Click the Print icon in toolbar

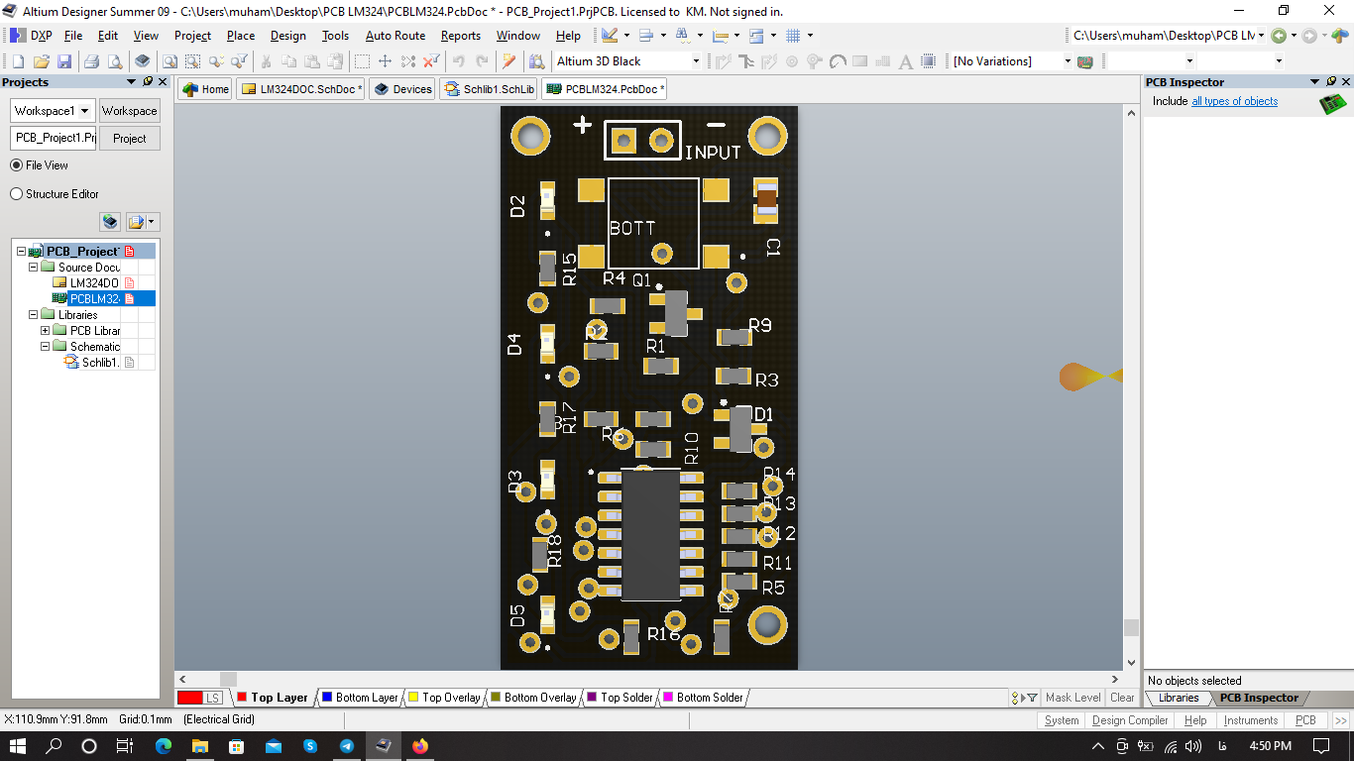[90, 61]
